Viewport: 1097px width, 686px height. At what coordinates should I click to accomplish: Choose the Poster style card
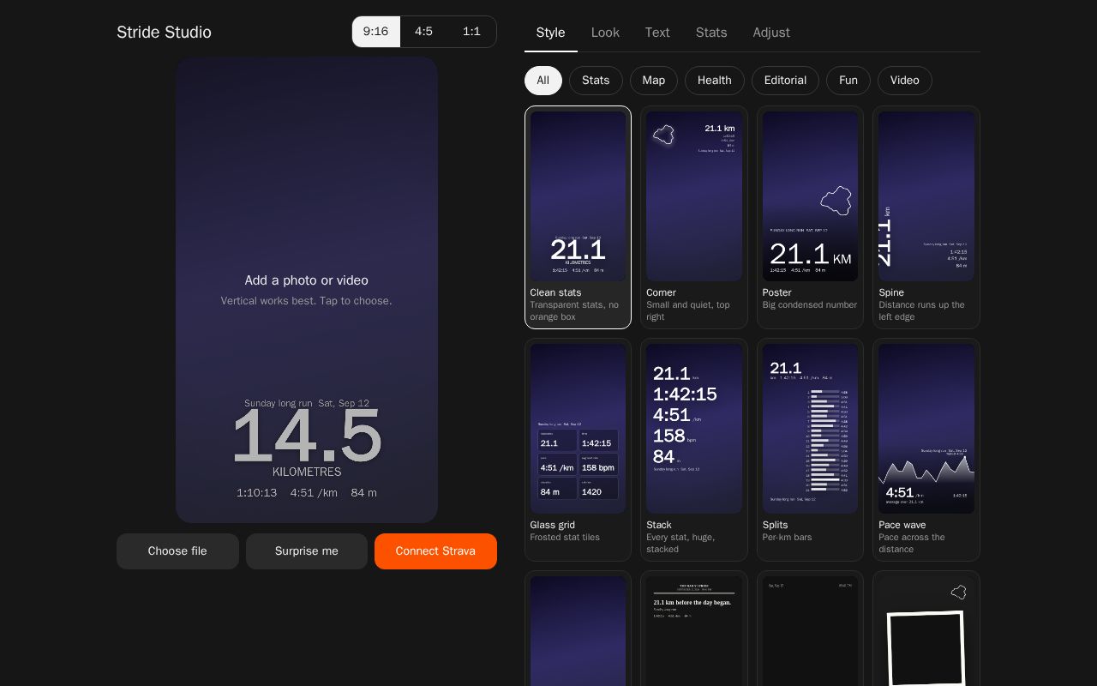[810, 217]
